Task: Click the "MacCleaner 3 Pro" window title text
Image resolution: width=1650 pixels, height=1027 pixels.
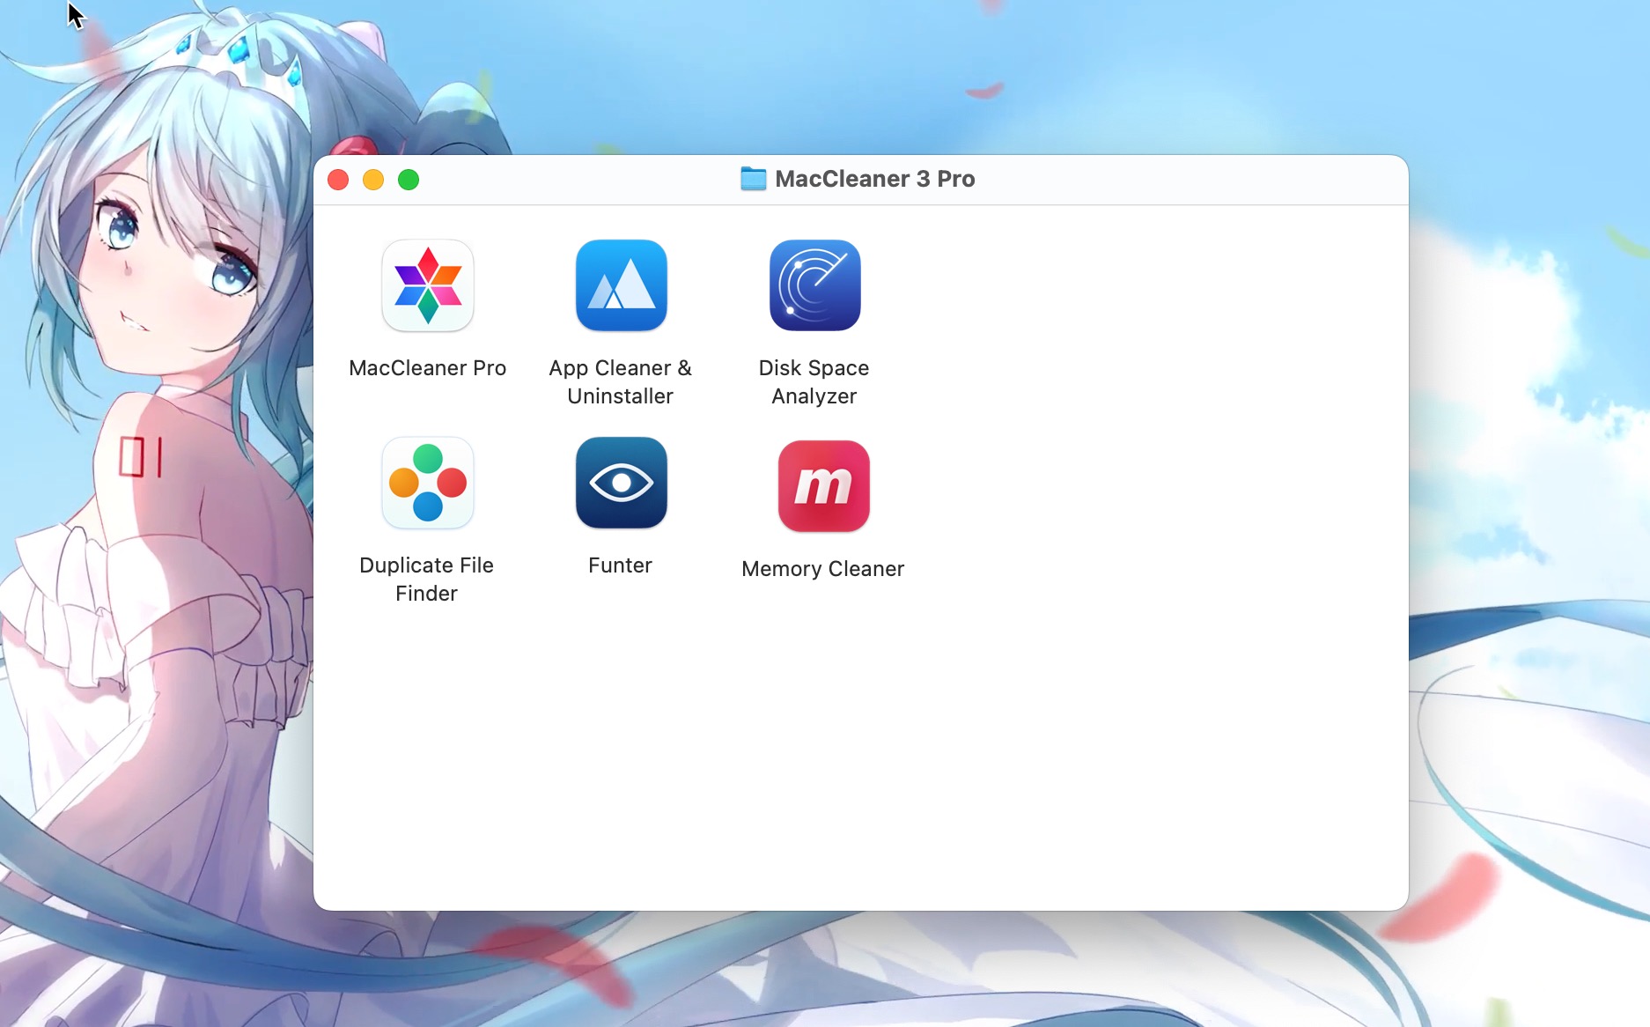Action: (x=874, y=179)
